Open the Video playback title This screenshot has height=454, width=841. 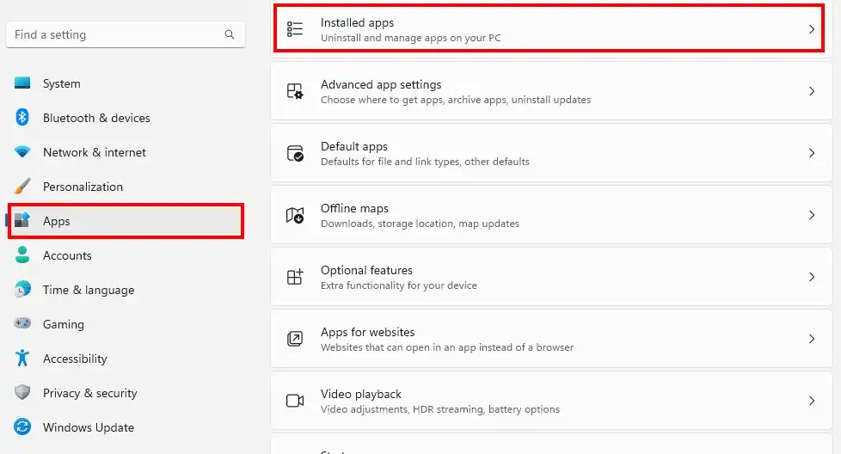tap(361, 394)
